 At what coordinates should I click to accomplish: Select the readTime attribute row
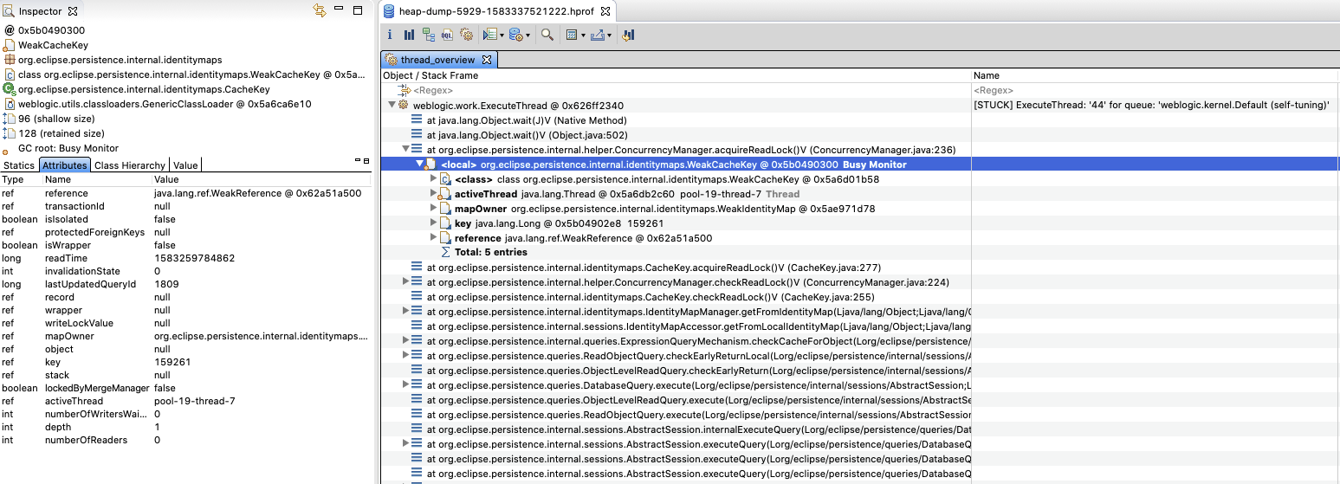pos(186,258)
